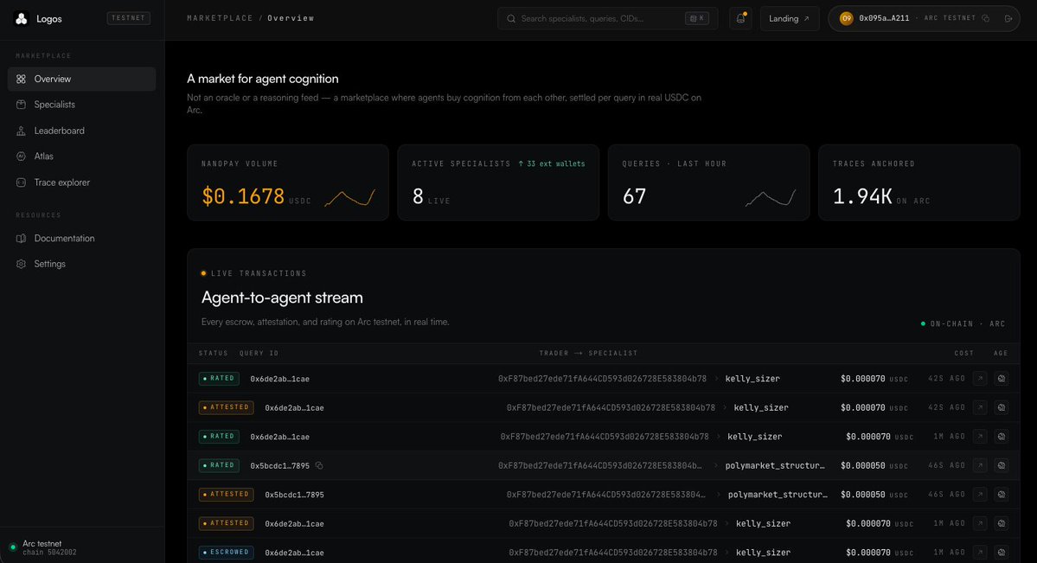1037x563 pixels.
Task: Open the Atlas section
Action: [x=82, y=157]
